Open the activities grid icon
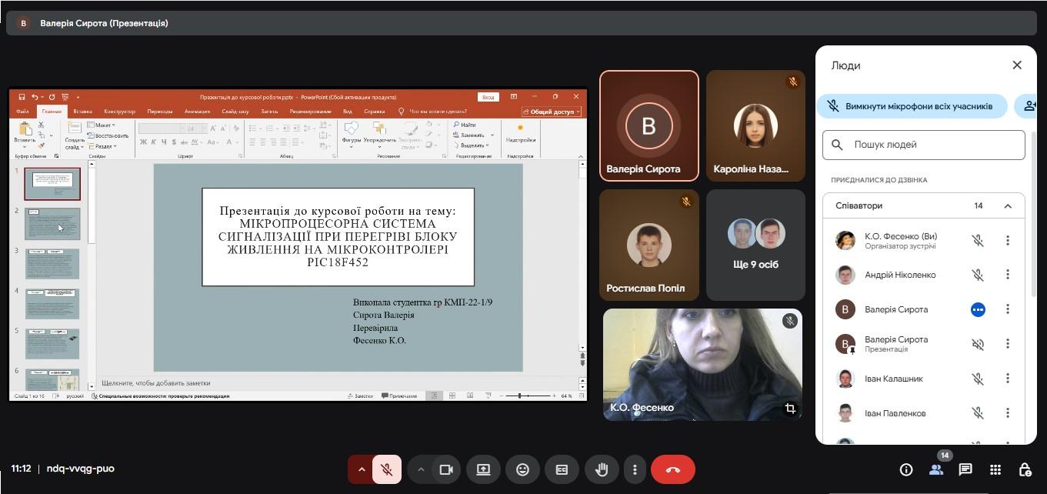This screenshot has width=1047, height=494. [x=995, y=469]
